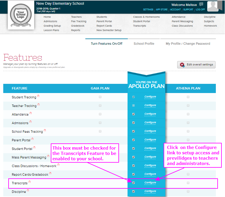Screen dimensions: 225x197
Task: Uncheck Admissions in the Apollo Plan column
Action: 133,123
